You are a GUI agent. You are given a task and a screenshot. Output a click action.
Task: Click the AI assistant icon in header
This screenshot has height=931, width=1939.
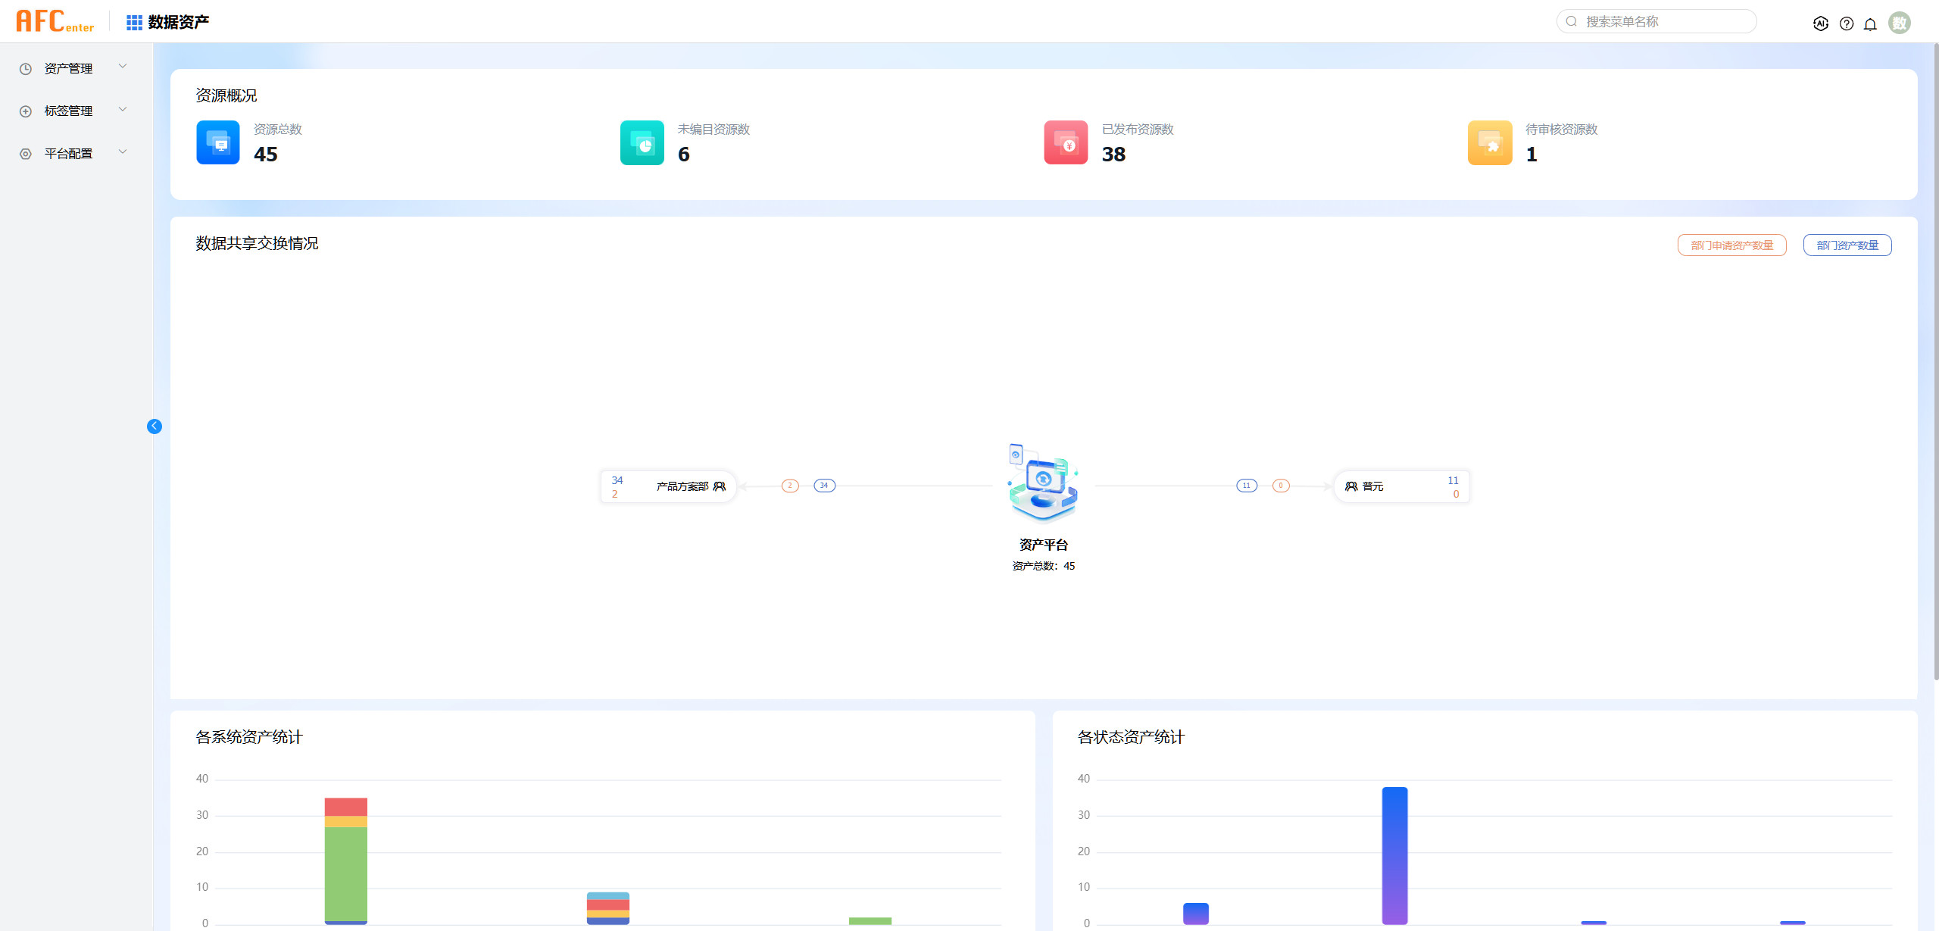(x=1821, y=23)
